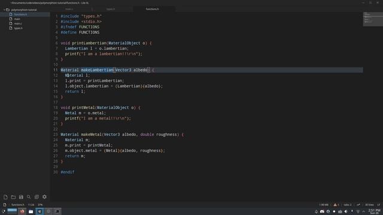Open the file manager on the taskbar
383x215 pixels.
(x=31, y=211)
